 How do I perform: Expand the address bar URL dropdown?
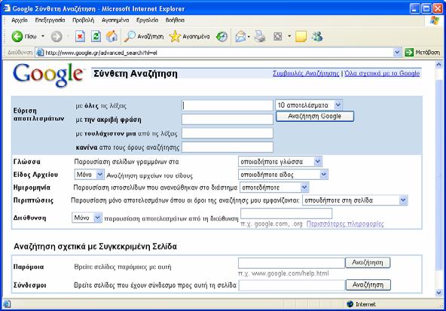coord(397,53)
